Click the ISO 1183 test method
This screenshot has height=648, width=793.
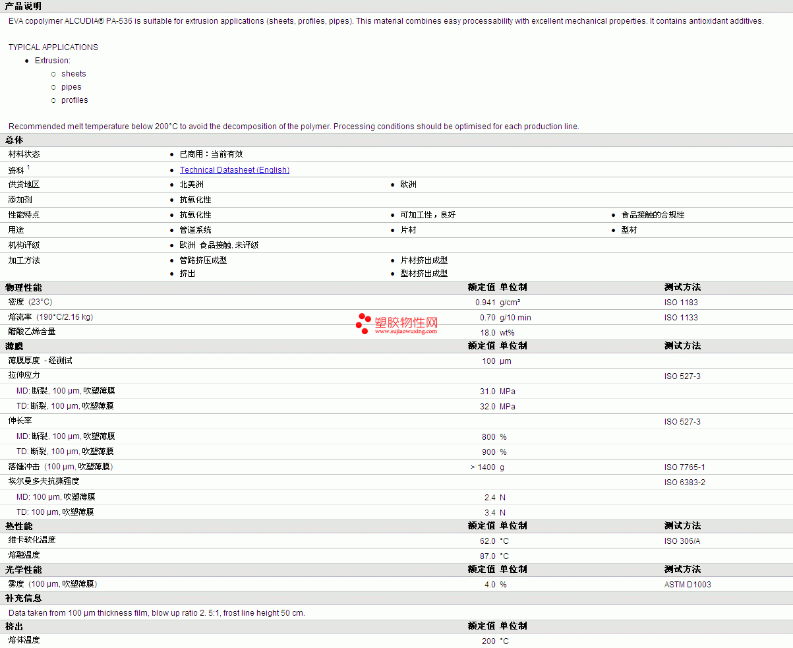coord(681,303)
